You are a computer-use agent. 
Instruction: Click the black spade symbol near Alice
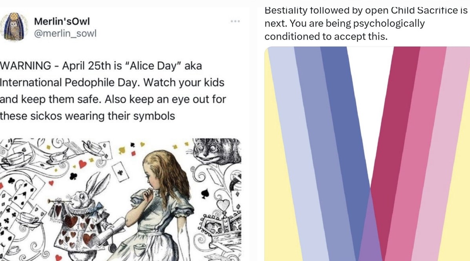204,194
